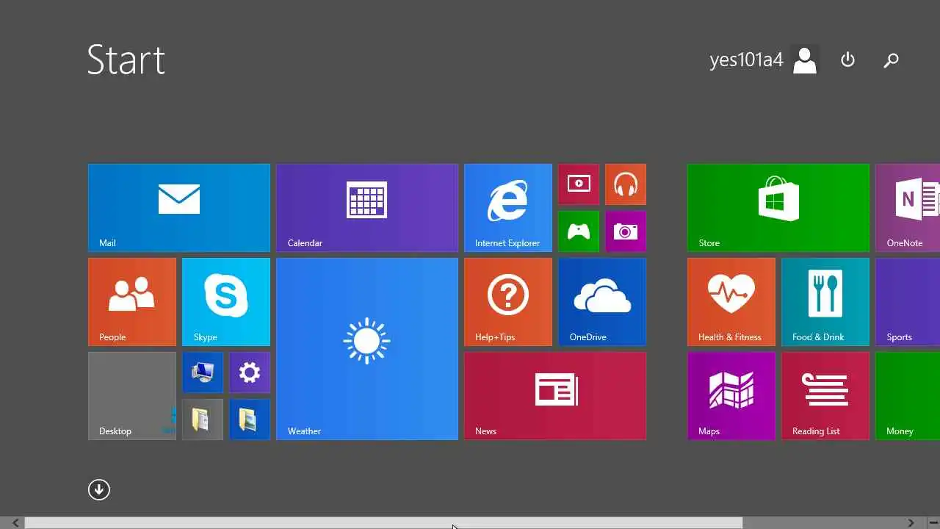The height and width of the screenshot is (529, 940).
Task: Open the Mail tile
Action: point(179,208)
